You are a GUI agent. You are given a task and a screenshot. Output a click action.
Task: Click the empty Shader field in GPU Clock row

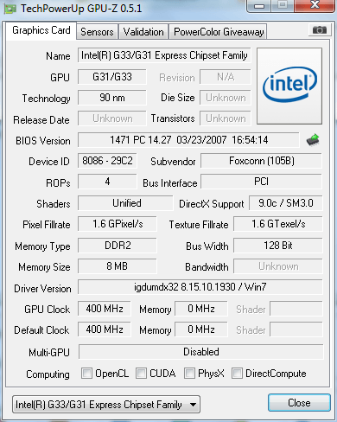tap(296, 309)
